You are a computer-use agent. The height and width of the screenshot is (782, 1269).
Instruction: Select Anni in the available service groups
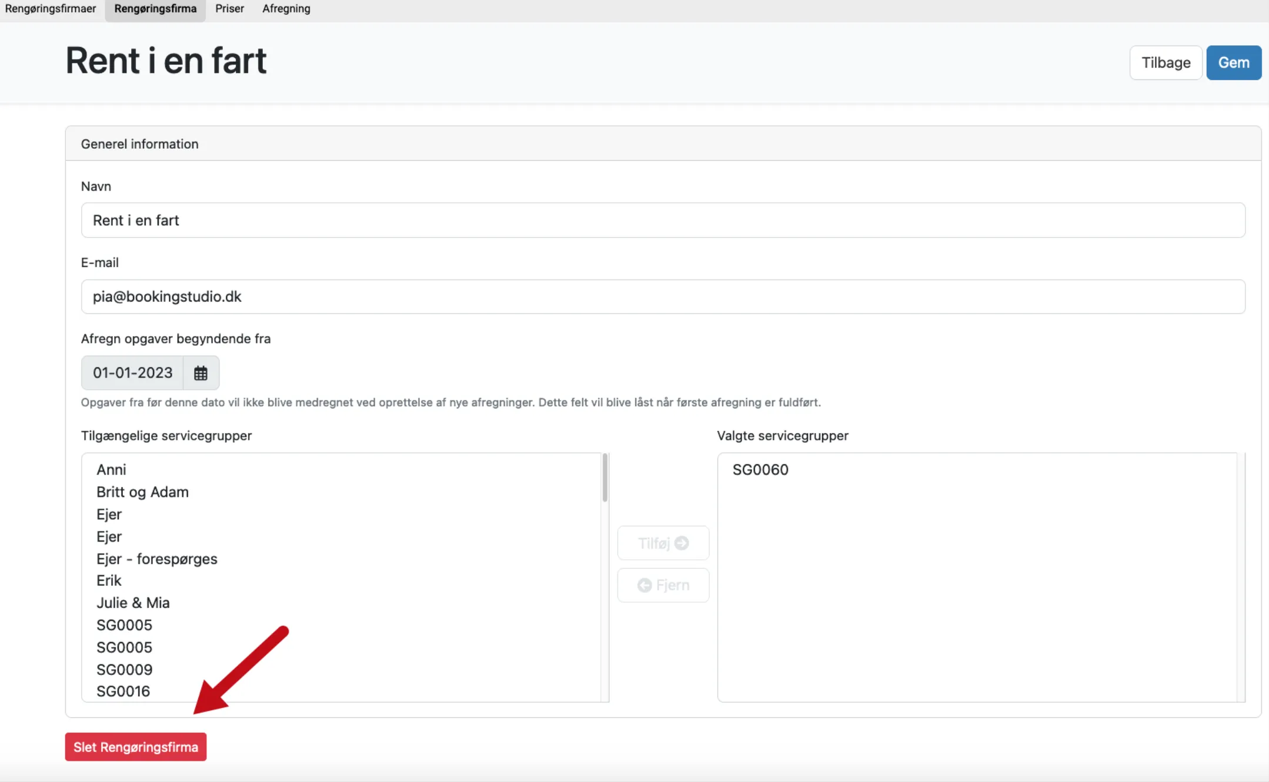pos(111,469)
